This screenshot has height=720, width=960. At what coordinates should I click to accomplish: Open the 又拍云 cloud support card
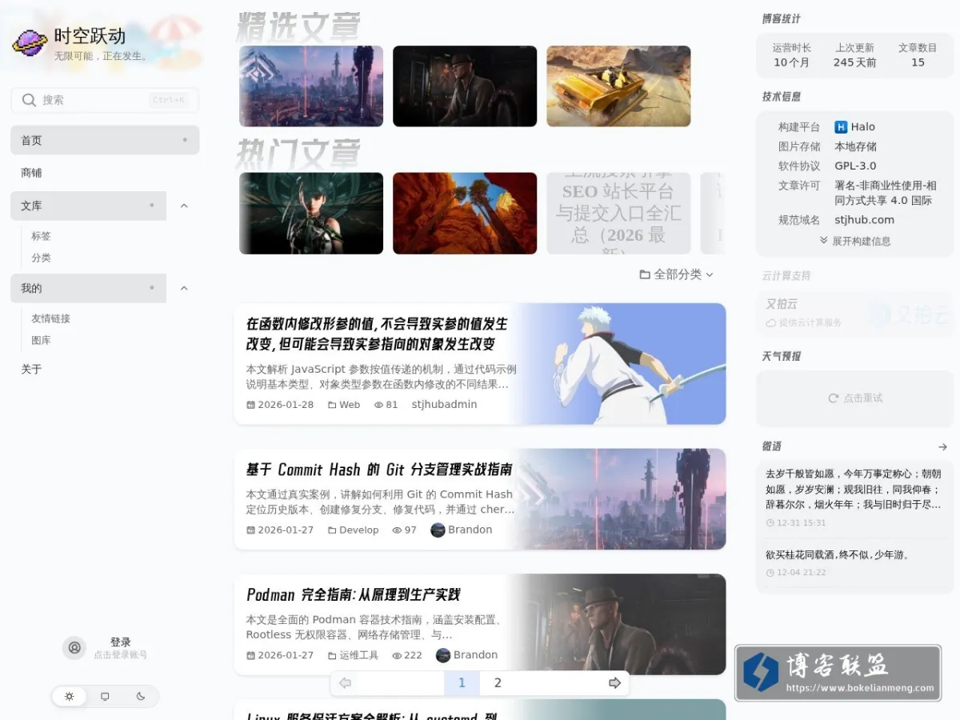pyautogui.click(x=855, y=314)
